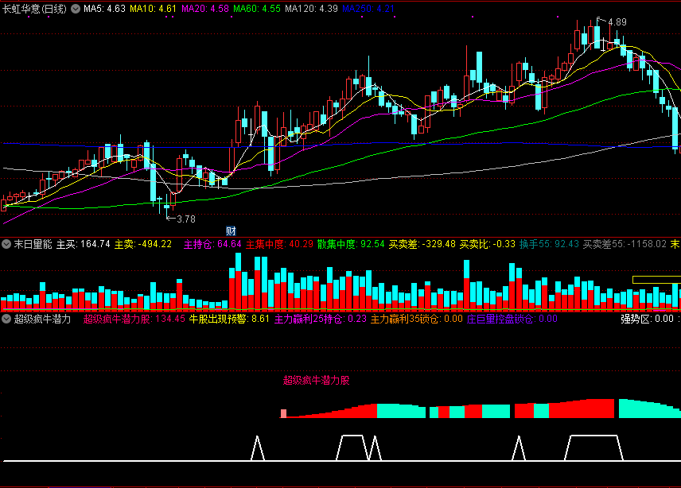Click the 主集中度: 40.29 value

(x=279, y=244)
